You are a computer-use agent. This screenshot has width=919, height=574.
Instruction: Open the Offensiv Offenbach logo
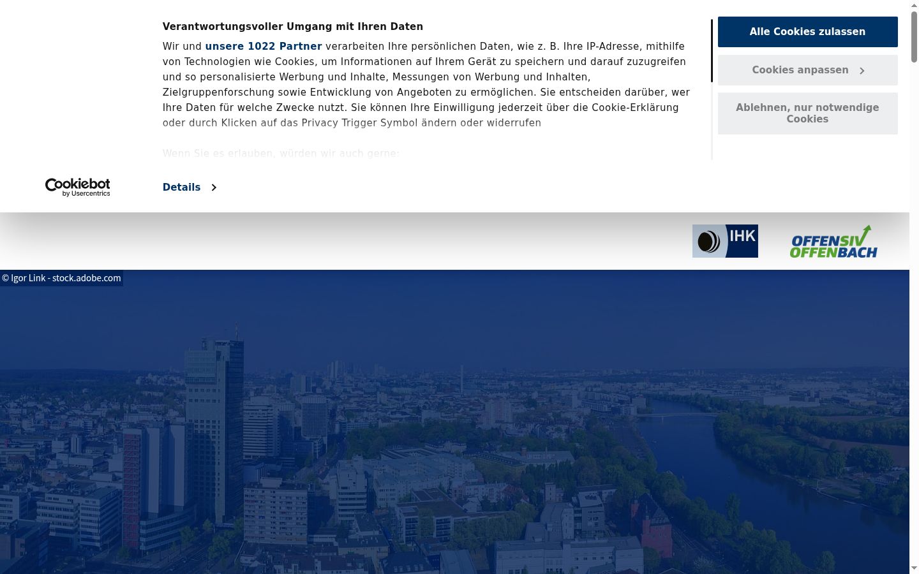click(x=833, y=242)
